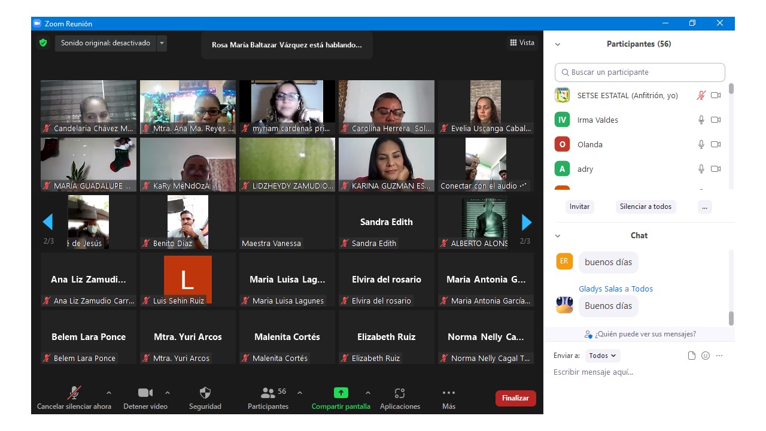766x431 pixels.
Task: Open the Aplicaciones icon in toolbar
Action: tap(400, 393)
